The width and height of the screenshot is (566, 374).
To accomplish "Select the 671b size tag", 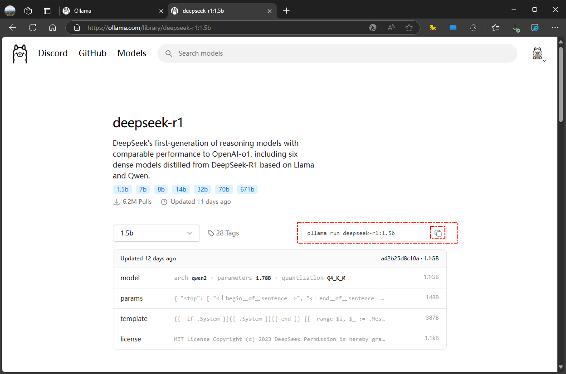I will coord(247,189).
